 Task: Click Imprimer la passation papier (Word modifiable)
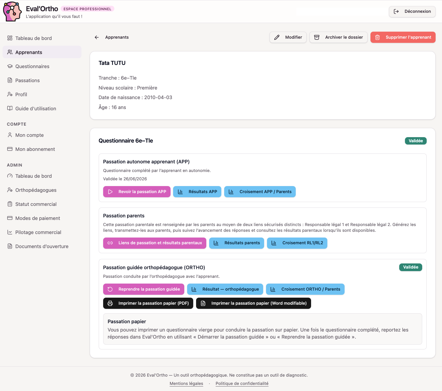tap(254, 303)
